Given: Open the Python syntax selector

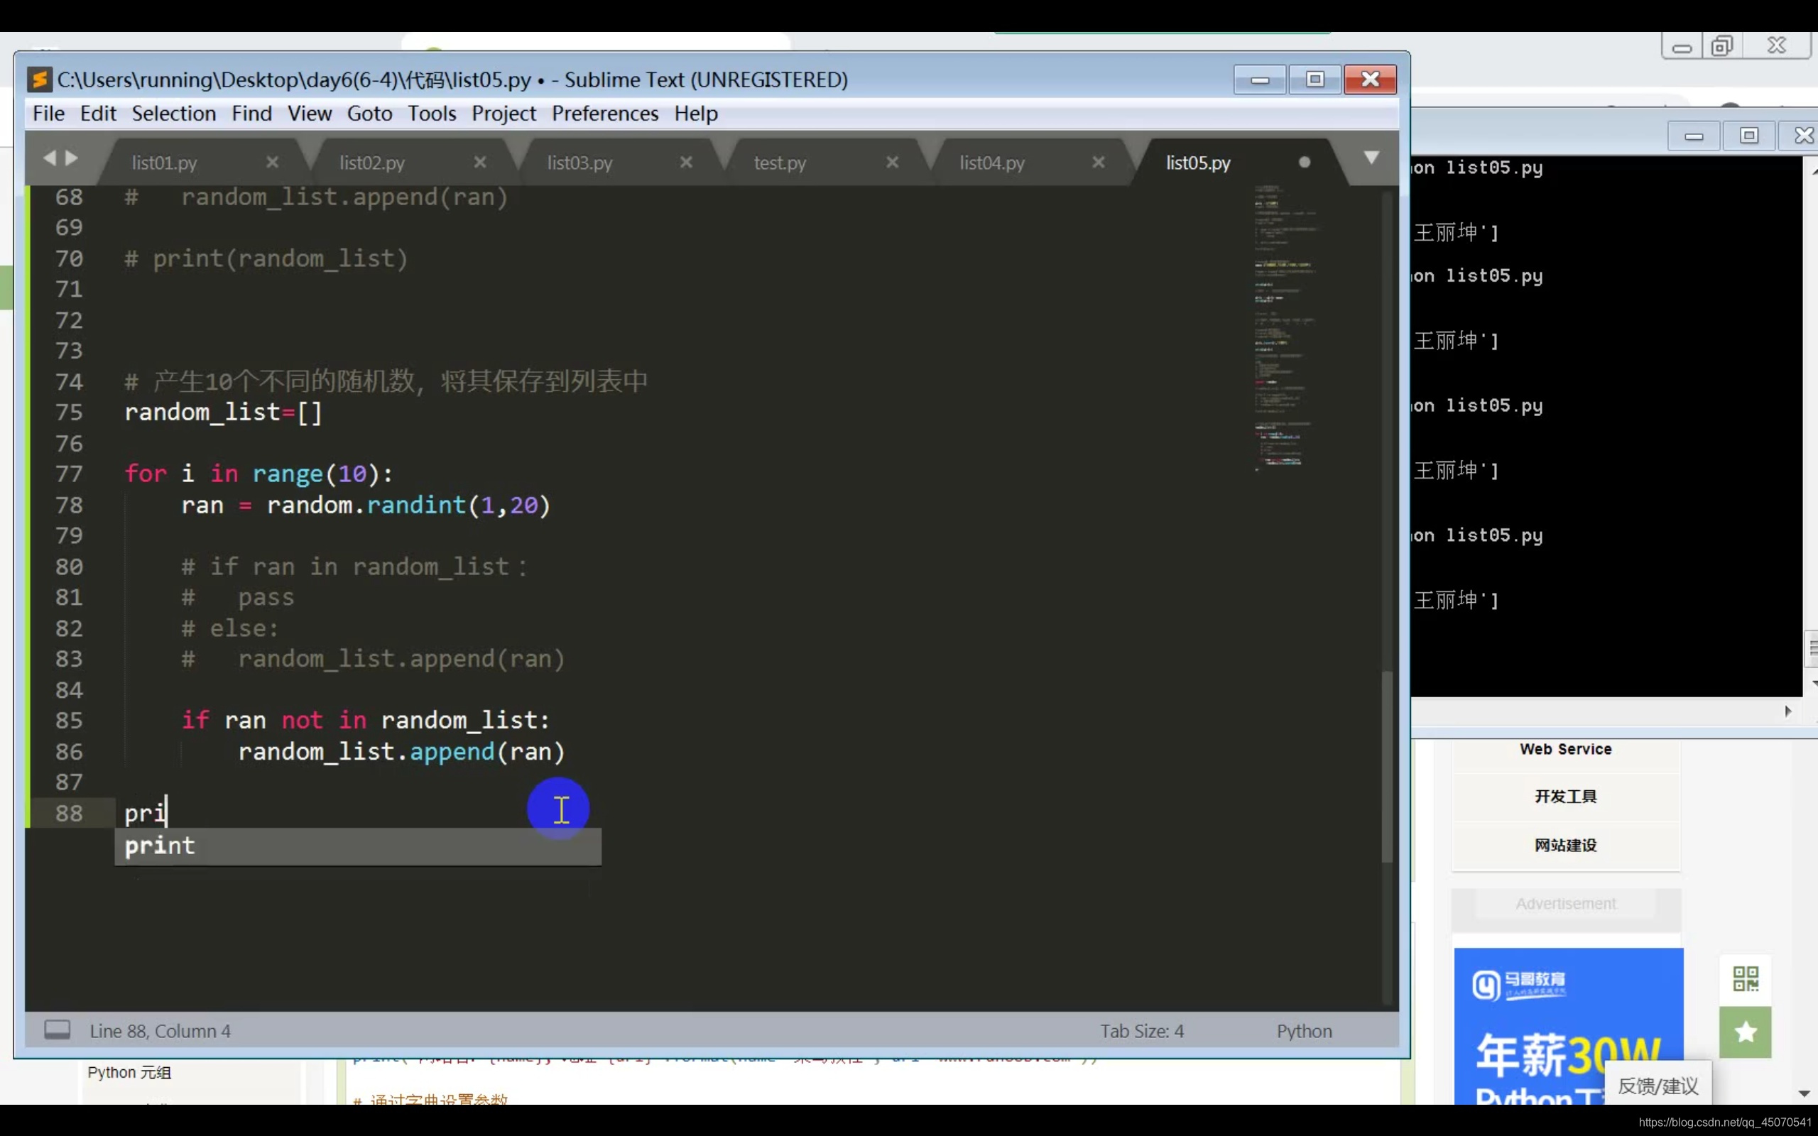Looking at the screenshot, I should click(1303, 1031).
